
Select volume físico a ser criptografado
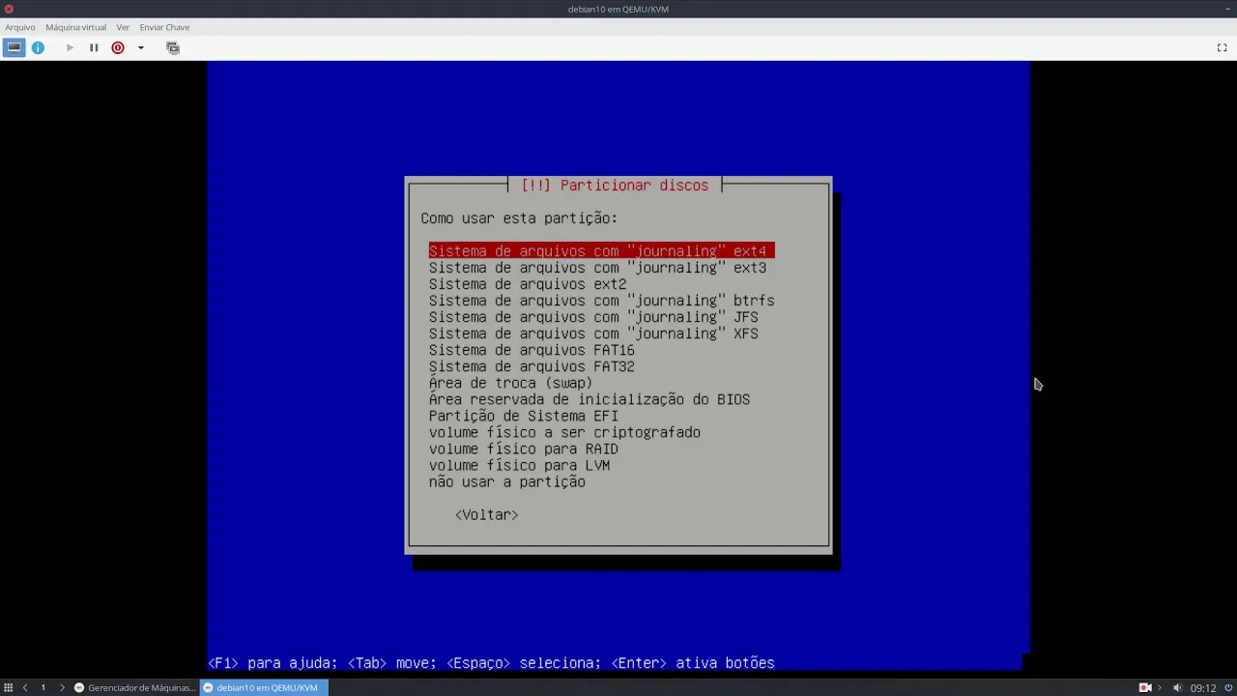(x=564, y=432)
